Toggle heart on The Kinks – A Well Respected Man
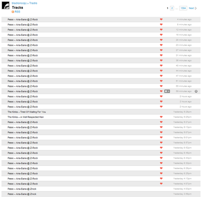Viewport: 202px width, 197px height. click(x=161, y=117)
